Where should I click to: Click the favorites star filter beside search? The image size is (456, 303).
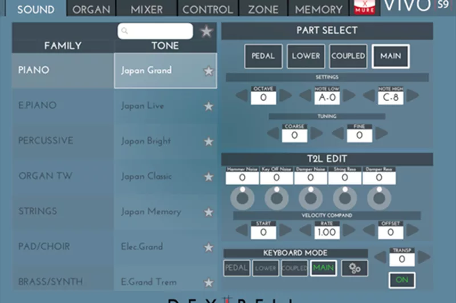[x=206, y=31]
